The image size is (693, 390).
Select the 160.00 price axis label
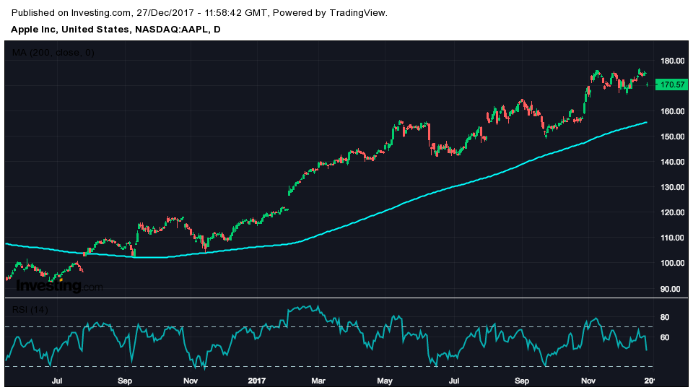coord(672,111)
